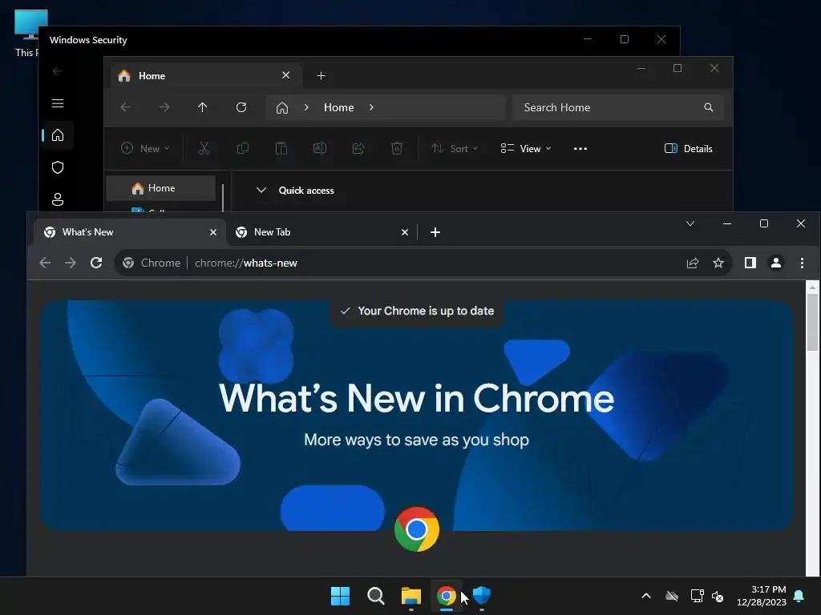Click the muted volume tray icon

pyautogui.click(x=718, y=596)
